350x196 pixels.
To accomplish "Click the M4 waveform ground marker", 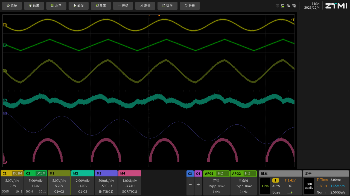I will click(5, 162).
